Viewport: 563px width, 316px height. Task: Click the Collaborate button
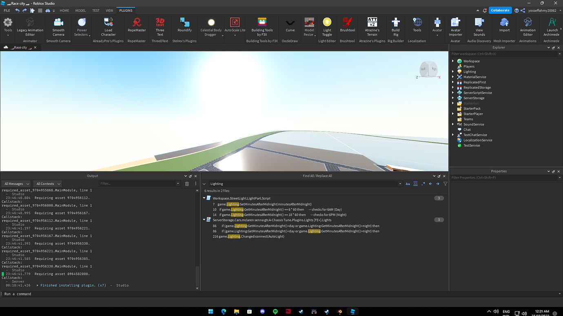[500, 10]
